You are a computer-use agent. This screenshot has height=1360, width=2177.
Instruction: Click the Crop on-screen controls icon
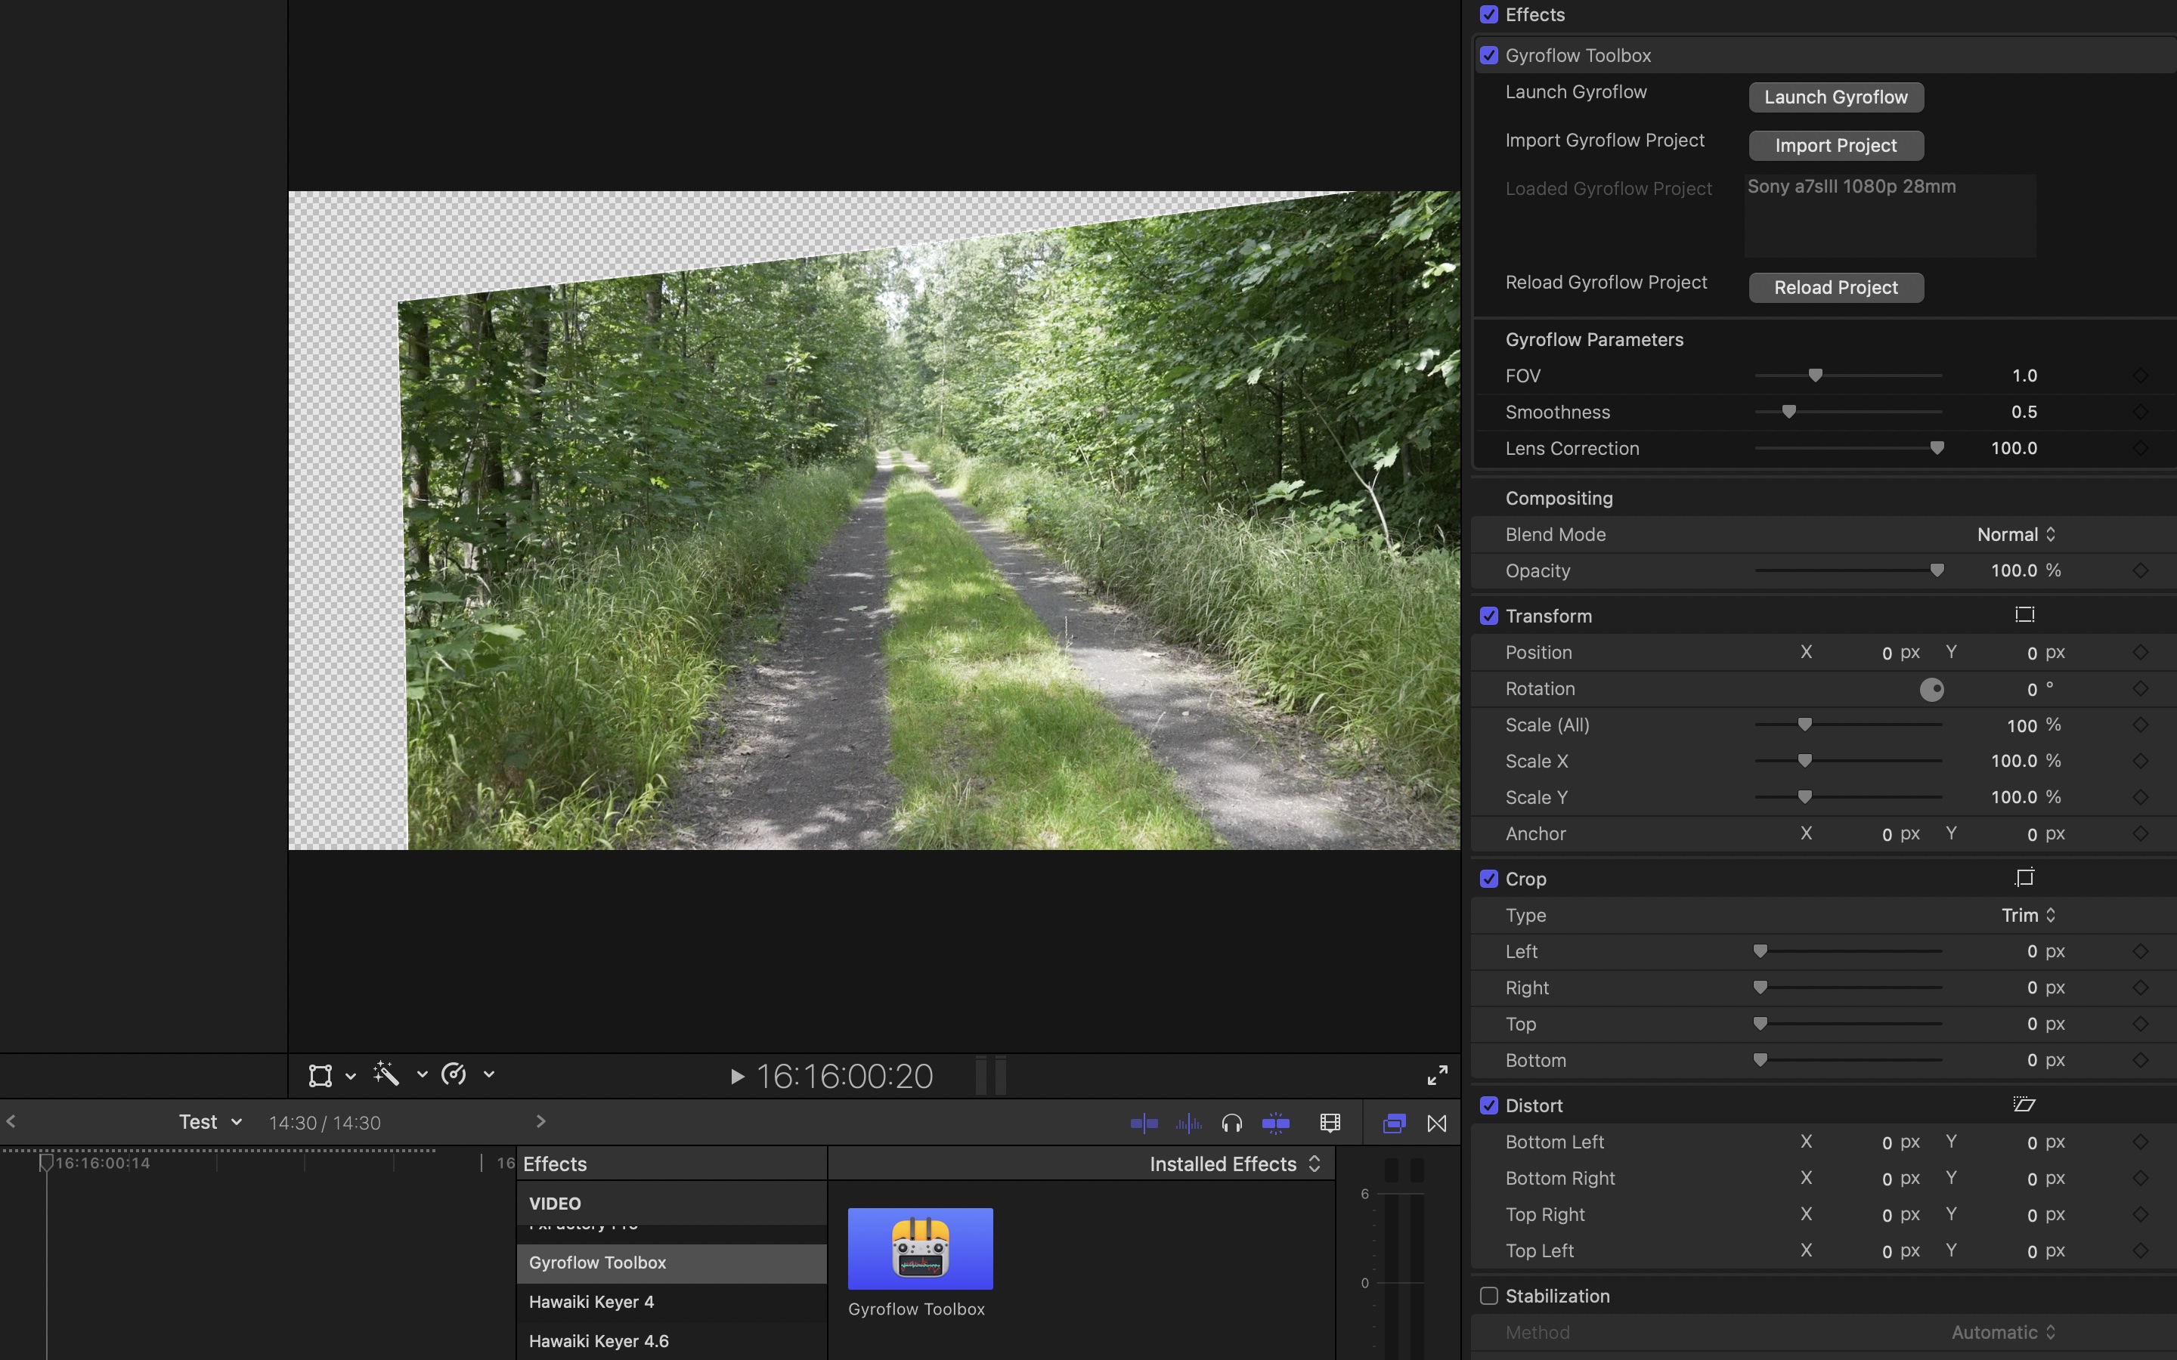pos(2024,878)
